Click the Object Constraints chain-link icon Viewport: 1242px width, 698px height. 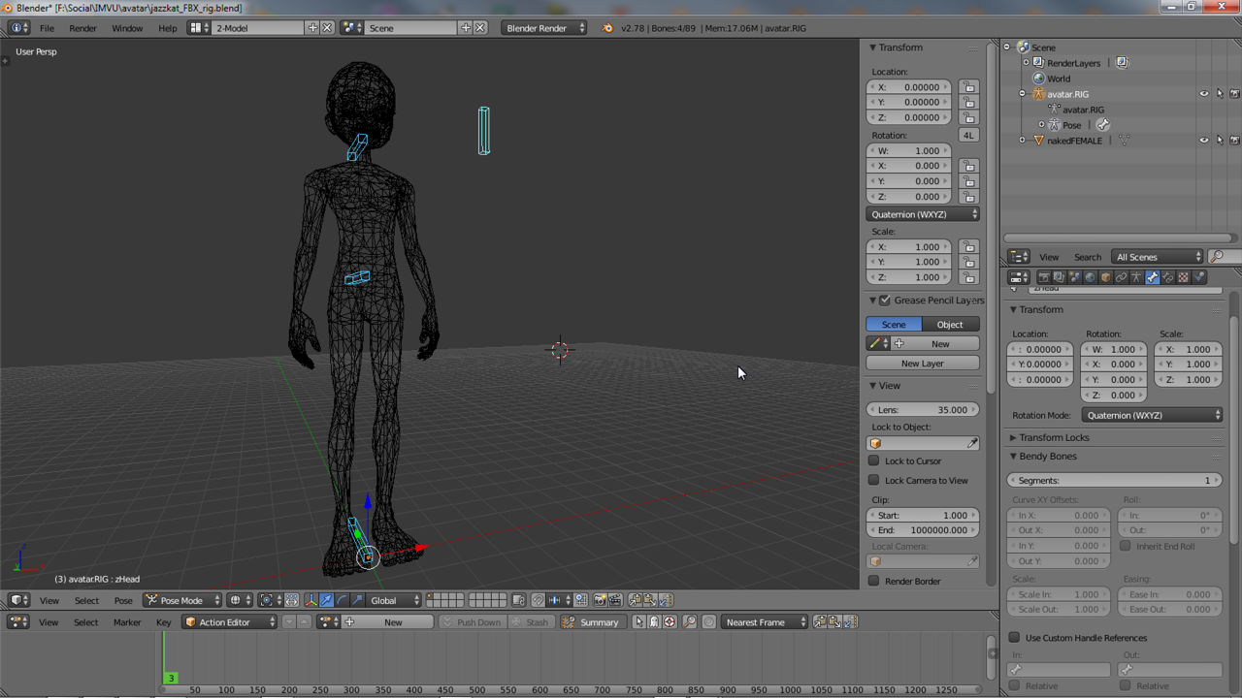(x=1123, y=276)
